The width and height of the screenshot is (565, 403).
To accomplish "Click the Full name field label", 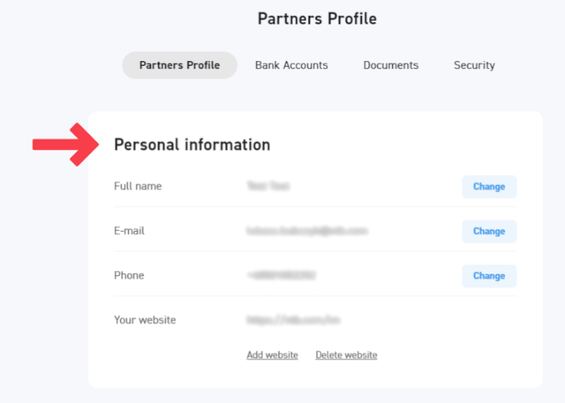I will coord(137,186).
